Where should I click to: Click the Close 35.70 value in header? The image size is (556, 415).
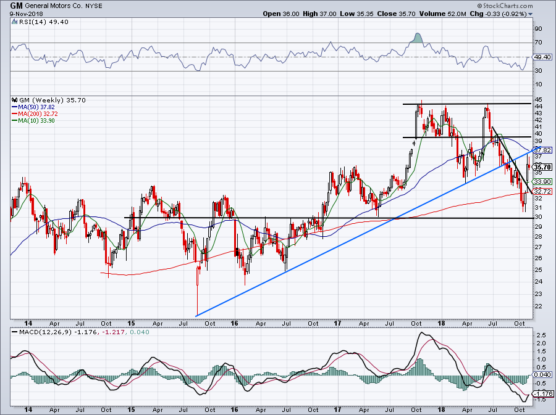[397, 14]
